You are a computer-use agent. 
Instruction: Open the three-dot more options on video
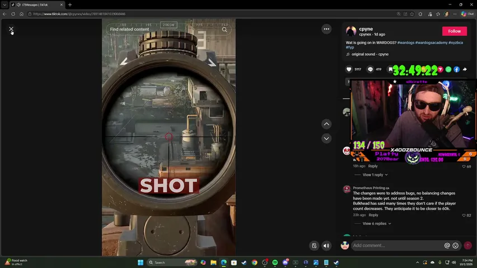click(327, 29)
